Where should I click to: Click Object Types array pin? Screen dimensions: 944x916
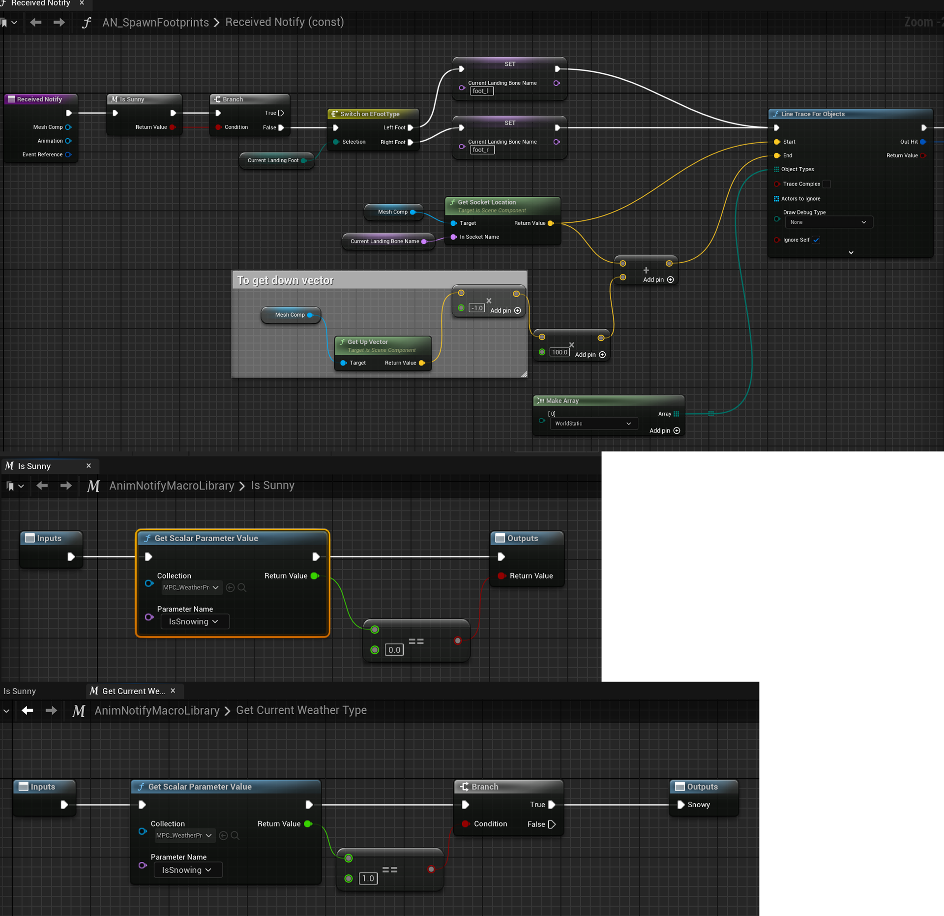[776, 169]
